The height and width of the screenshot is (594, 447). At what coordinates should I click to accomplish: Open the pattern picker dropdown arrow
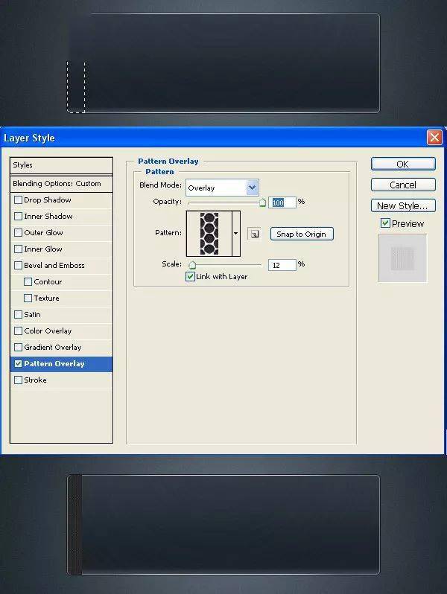pos(236,234)
